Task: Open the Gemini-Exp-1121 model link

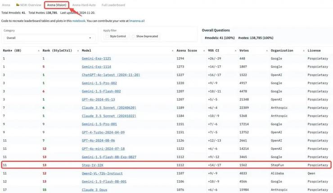Action: tap(96, 59)
